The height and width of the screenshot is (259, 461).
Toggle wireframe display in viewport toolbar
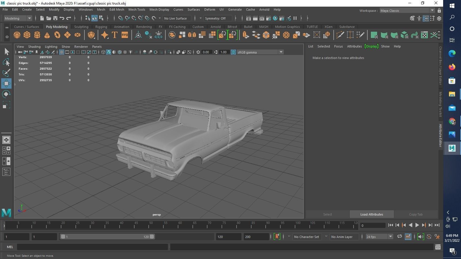point(103,52)
